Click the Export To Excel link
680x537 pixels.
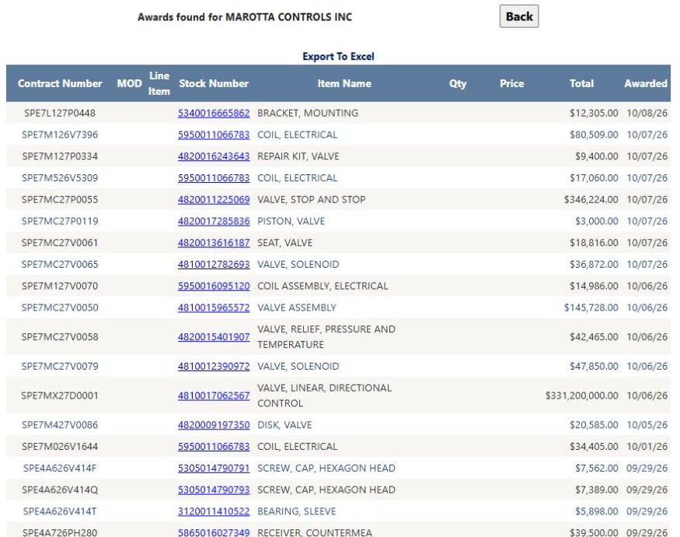pyautogui.click(x=338, y=57)
